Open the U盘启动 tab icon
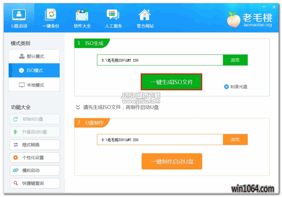 [19, 15]
